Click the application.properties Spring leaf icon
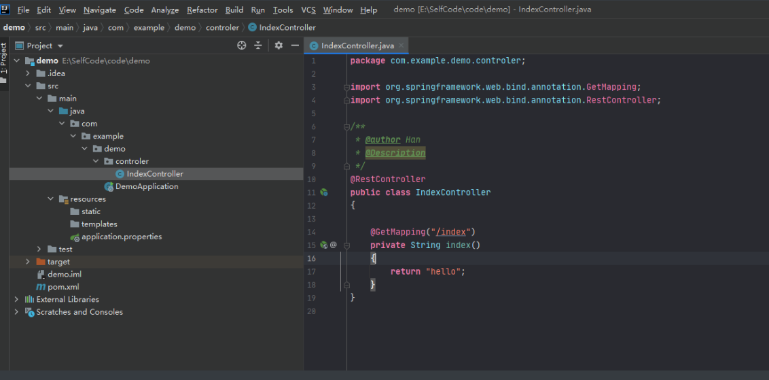Screen dimensions: 769x380 75,237
